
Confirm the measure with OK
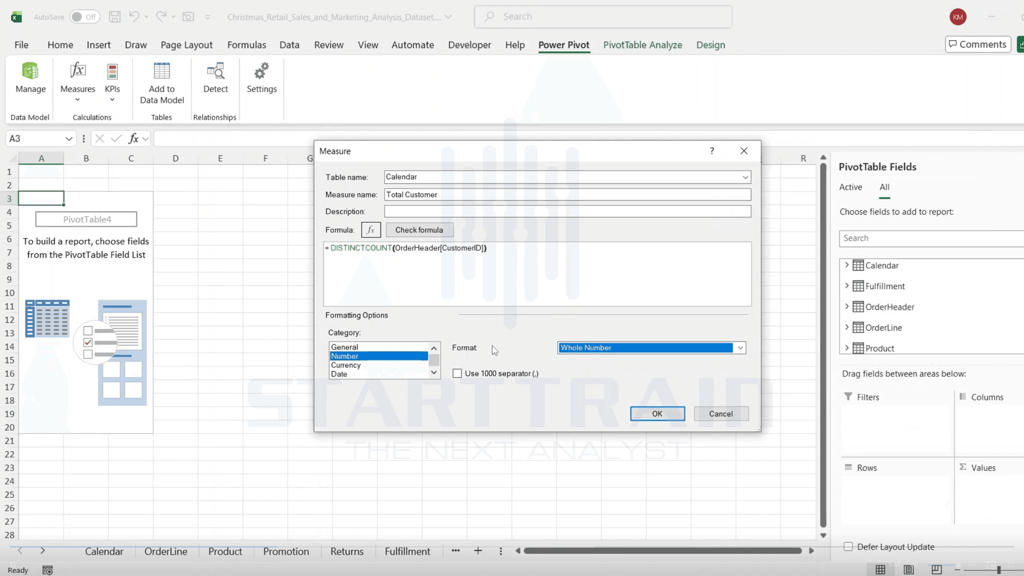[657, 414]
